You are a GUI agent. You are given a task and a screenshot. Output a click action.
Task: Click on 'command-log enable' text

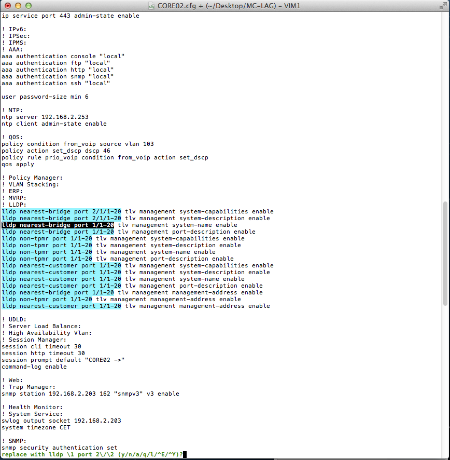[34, 367]
